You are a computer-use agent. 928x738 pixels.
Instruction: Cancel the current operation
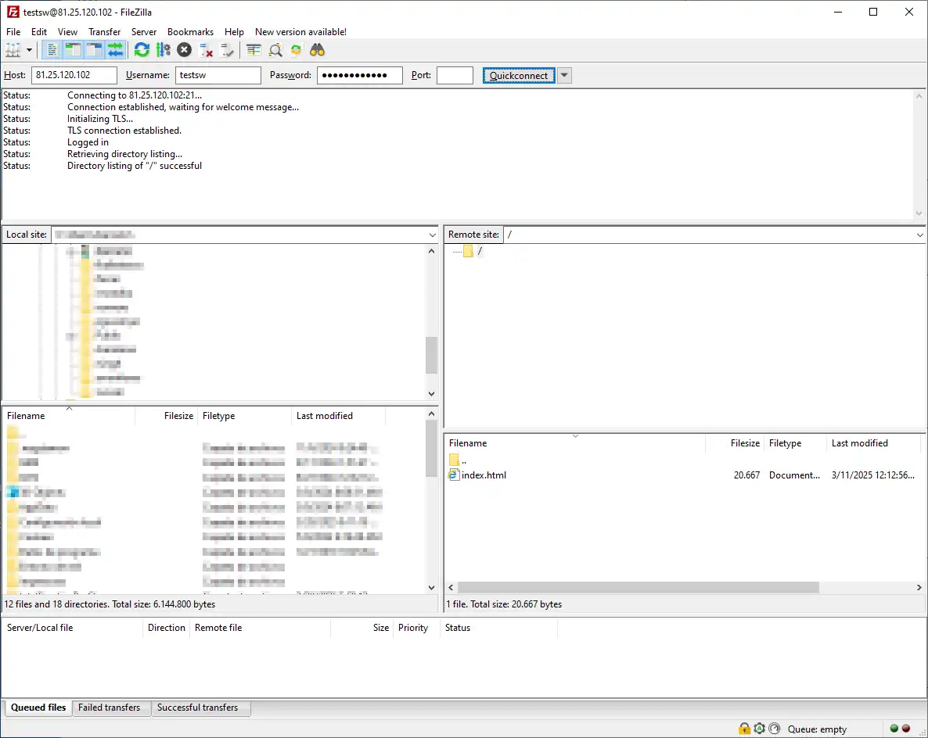(184, 50)
